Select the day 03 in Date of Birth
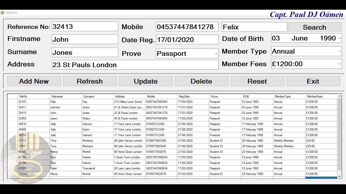The width and height of the screenshot is (346, 194). (276, 38)
